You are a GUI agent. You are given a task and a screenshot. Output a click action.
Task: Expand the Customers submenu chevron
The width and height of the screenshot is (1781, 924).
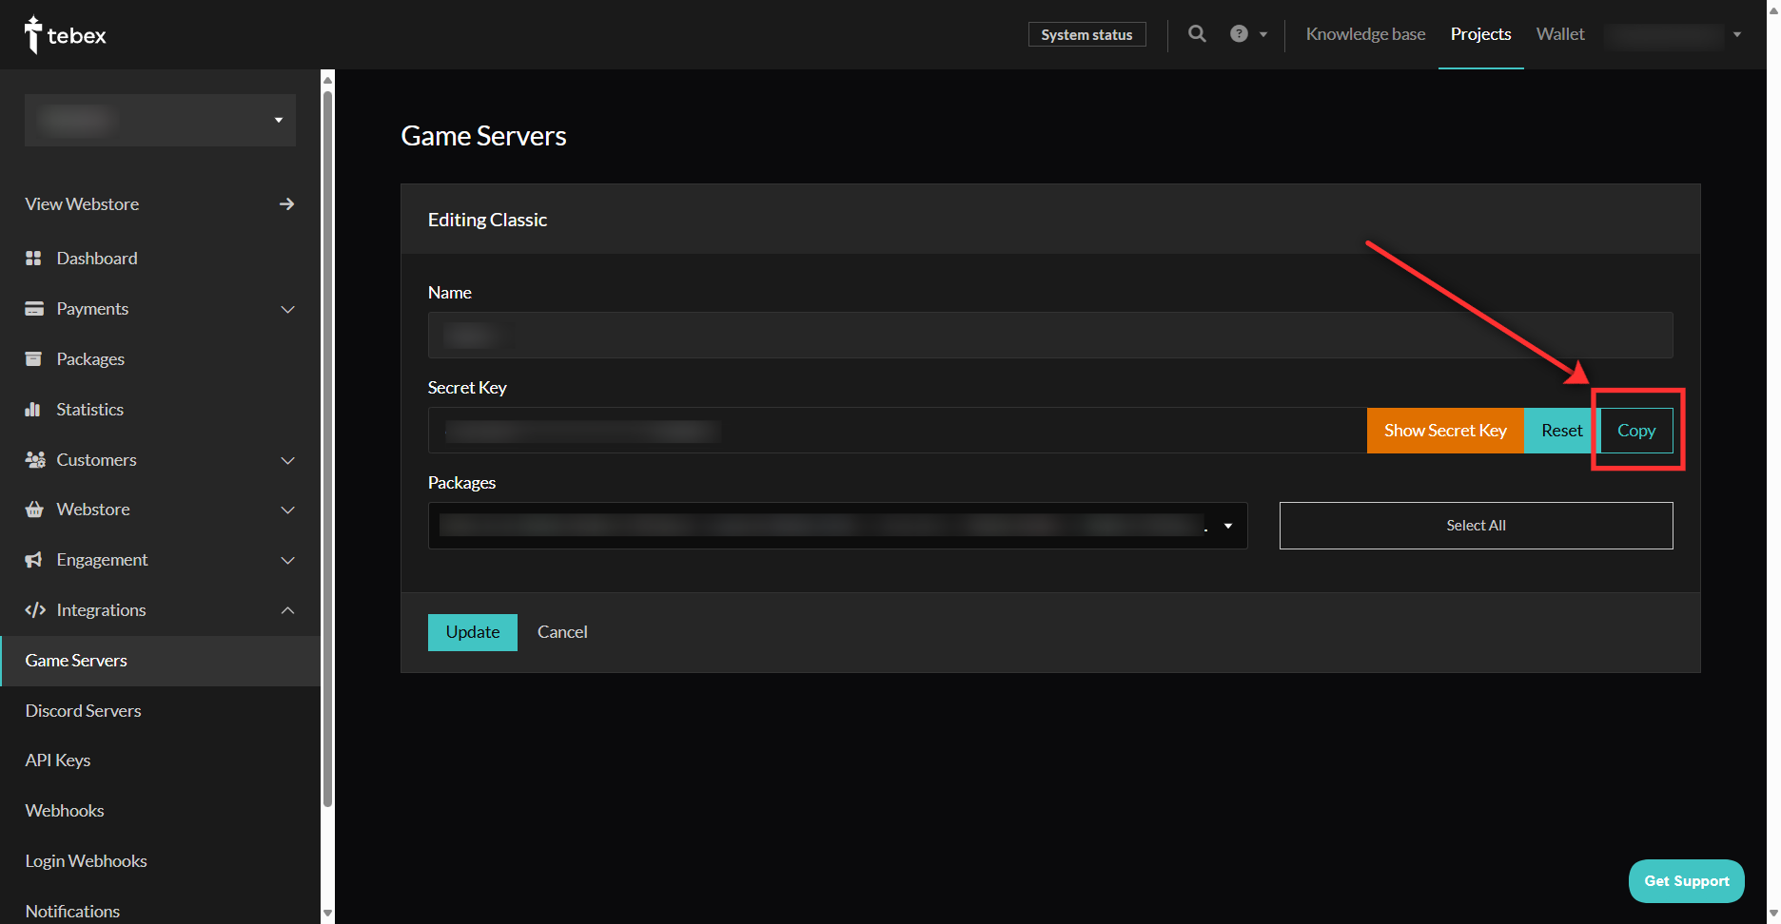(x=287, y=460)
